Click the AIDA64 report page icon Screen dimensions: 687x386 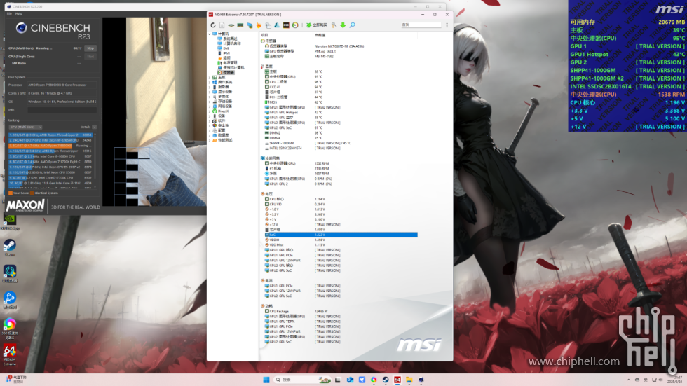tap(222, 25)
